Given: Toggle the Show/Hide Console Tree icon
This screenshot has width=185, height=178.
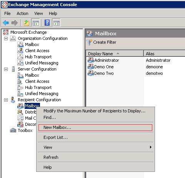Looking at the screenshot, I should [x=35, y=23].
